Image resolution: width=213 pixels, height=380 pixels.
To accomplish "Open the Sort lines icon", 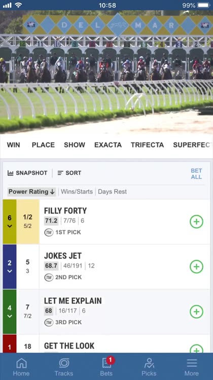I will coord(60,173).
